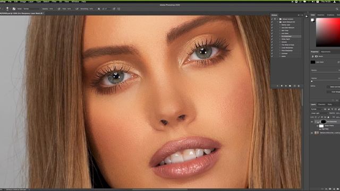The height and width of the screenshot is (191, 340).
Task: Select the pixel mask icon in Properties
Action: (316, 56)
